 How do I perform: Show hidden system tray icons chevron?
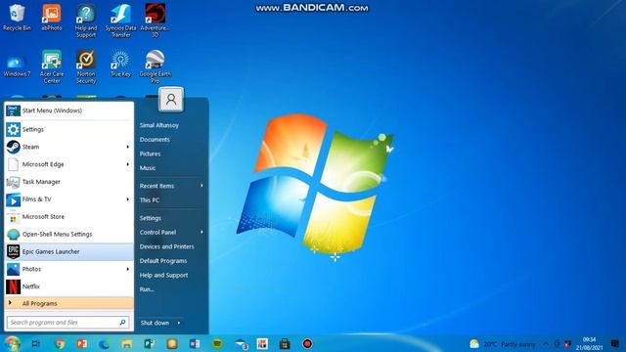point(546,343)
